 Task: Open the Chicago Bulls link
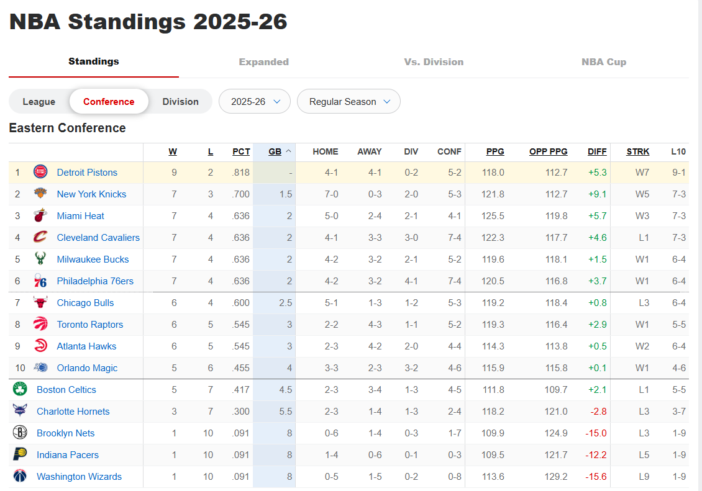(x=85, y=303)
